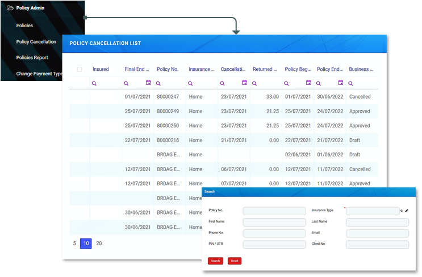Click the Last Name input field
The image size is (422, 277).
tap(377, 222)
